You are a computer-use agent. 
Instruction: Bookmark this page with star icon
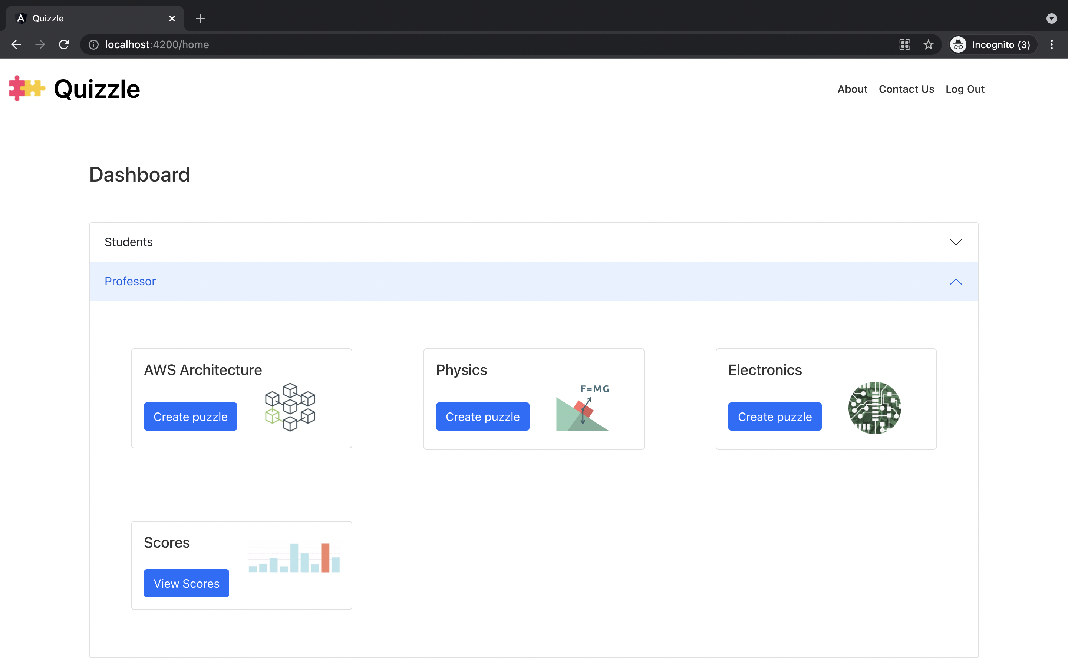[929, 44]
